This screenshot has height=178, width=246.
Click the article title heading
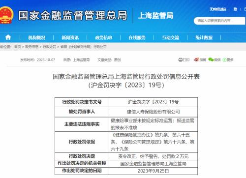click(x=126, y=77)
